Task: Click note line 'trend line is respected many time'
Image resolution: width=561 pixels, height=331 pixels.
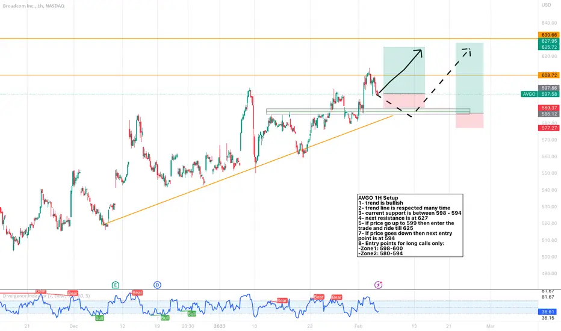Action: point(404,208)
